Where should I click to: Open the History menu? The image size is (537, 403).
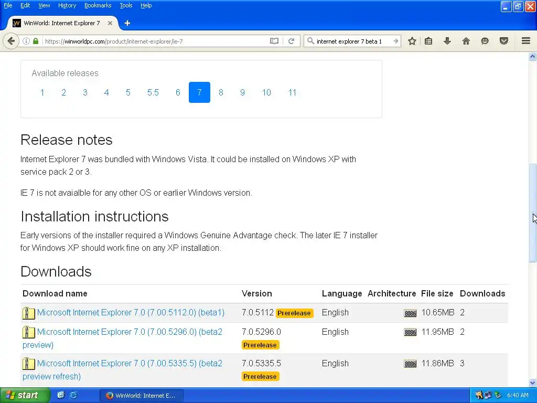67,5
